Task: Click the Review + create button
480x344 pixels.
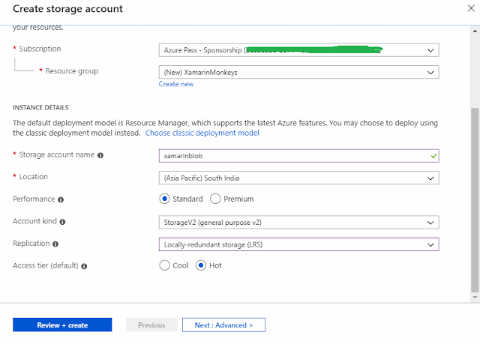Action: (x=62, y=325)
